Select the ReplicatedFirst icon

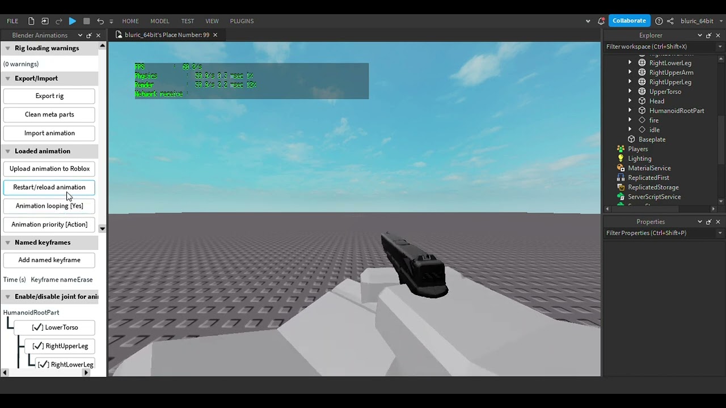coord(621,178)
